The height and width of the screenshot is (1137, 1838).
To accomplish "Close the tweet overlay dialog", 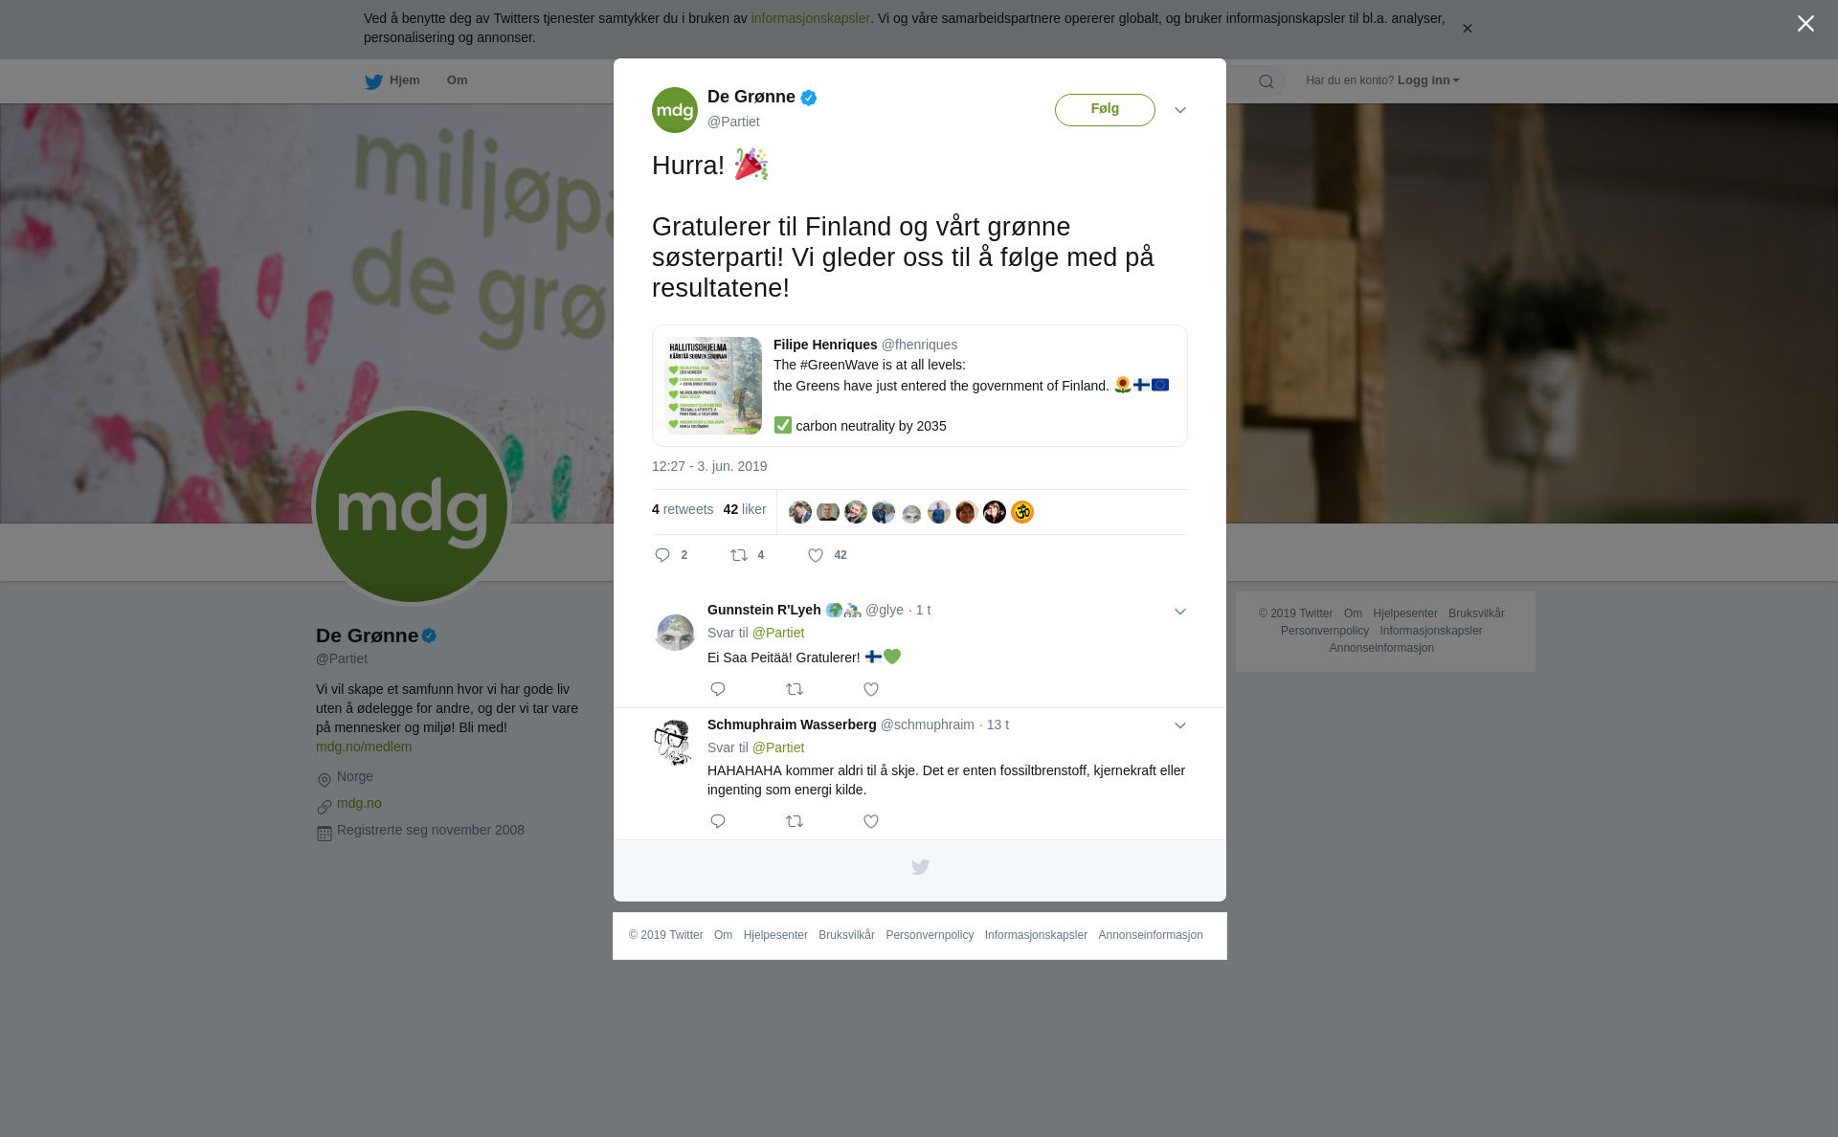I will (x=1805, y=23).
